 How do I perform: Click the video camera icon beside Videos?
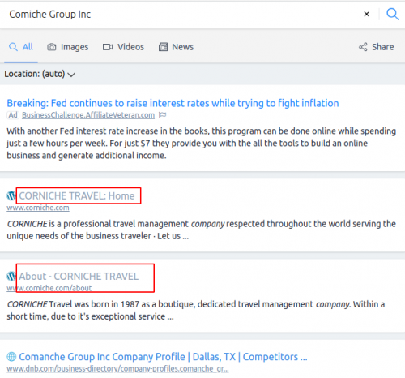pos(108,47)
